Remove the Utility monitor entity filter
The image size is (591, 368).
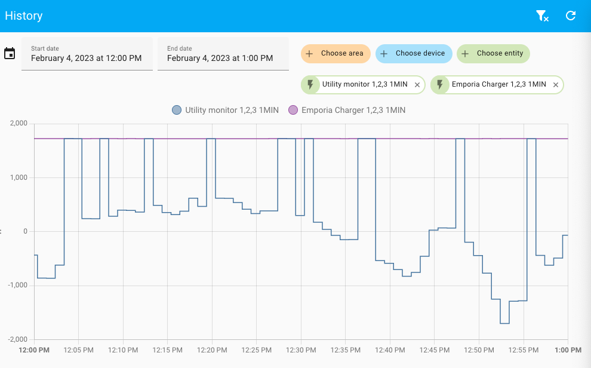coord(417,84)
